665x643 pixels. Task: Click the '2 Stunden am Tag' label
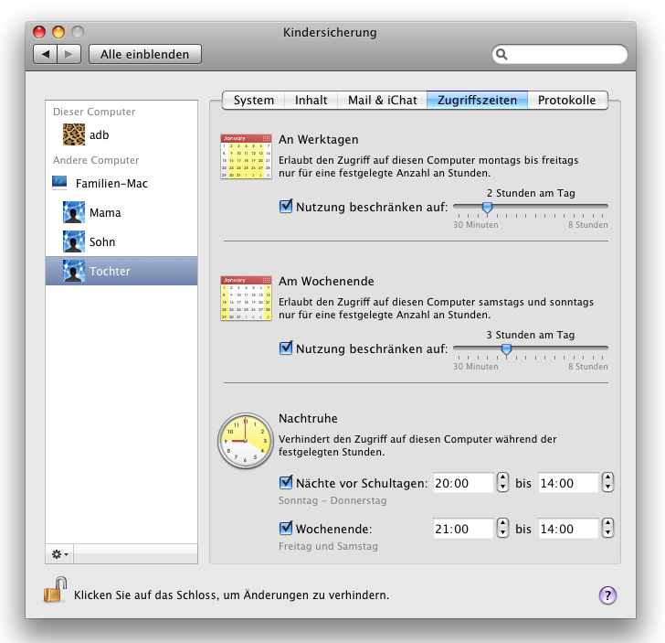(531, 193)
